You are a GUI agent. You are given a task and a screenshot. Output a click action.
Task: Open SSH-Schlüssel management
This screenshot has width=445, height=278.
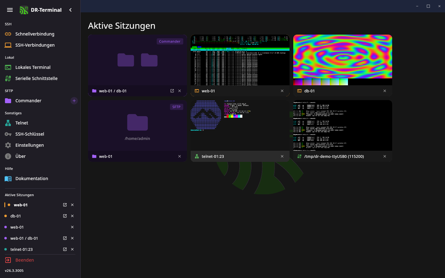[x=40, y=134]
